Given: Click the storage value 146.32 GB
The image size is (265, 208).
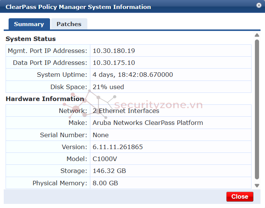Looking at the screenshot, I should click(x=109, y=171).
